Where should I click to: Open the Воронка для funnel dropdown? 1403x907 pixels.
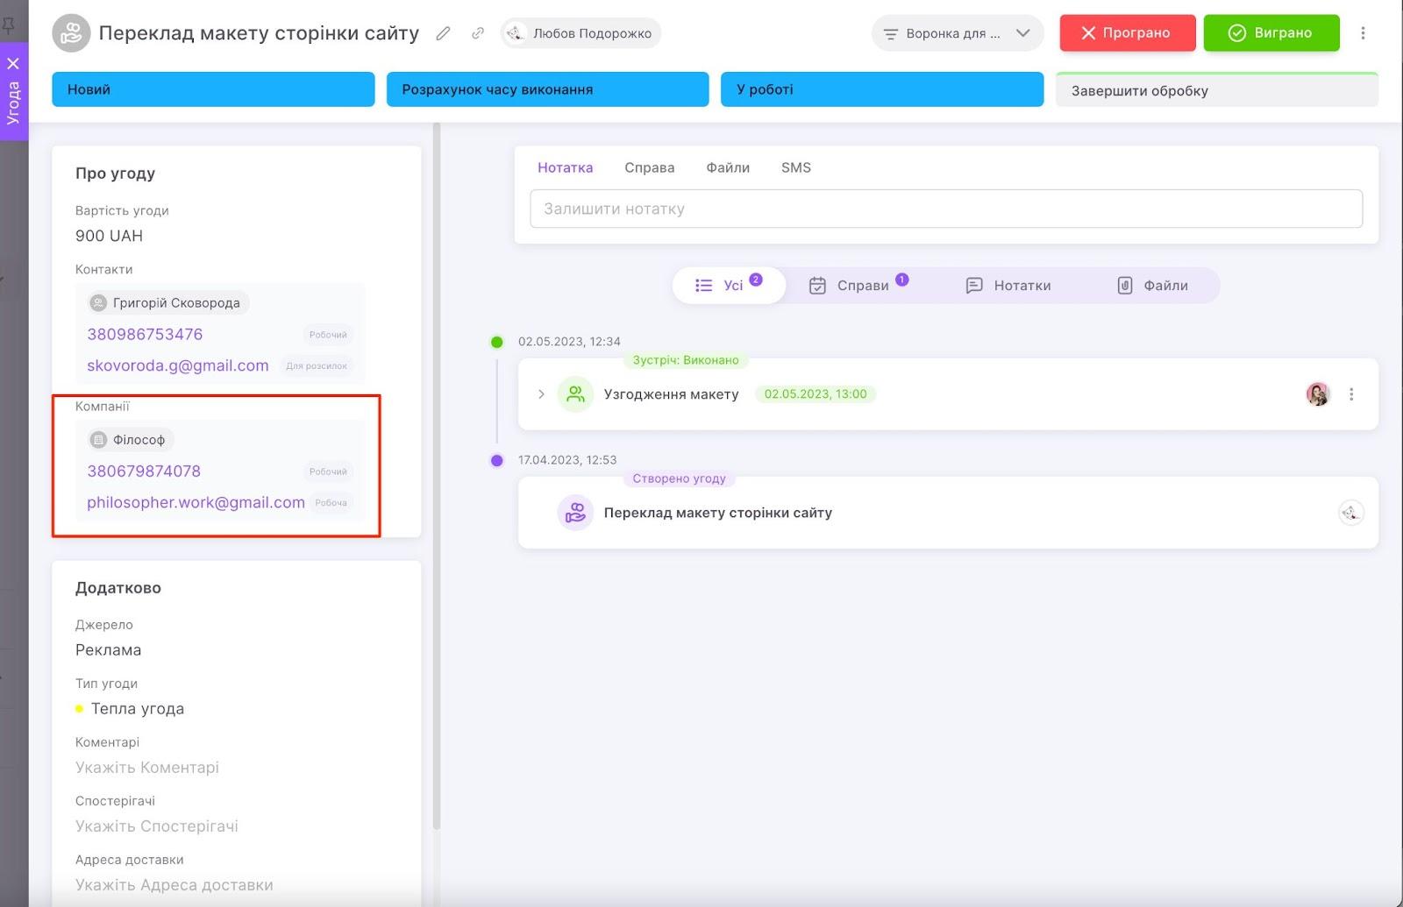(957, 33)
